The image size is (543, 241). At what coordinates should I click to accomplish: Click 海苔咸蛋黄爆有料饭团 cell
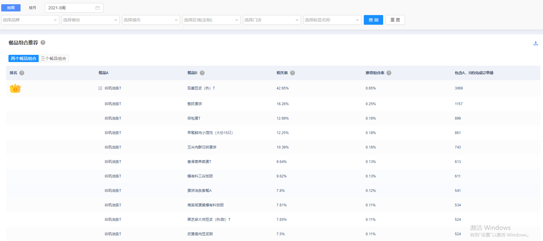(205, 205)
